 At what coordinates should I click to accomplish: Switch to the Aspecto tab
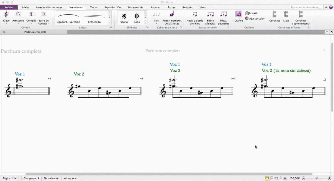tap(156, 8)
